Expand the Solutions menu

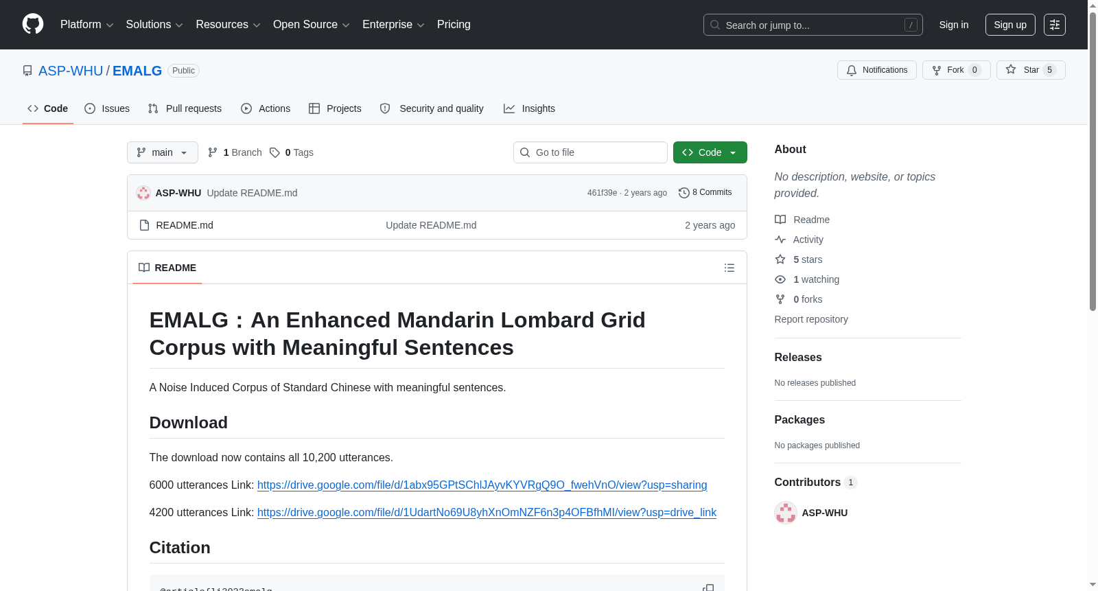(154, 25)
